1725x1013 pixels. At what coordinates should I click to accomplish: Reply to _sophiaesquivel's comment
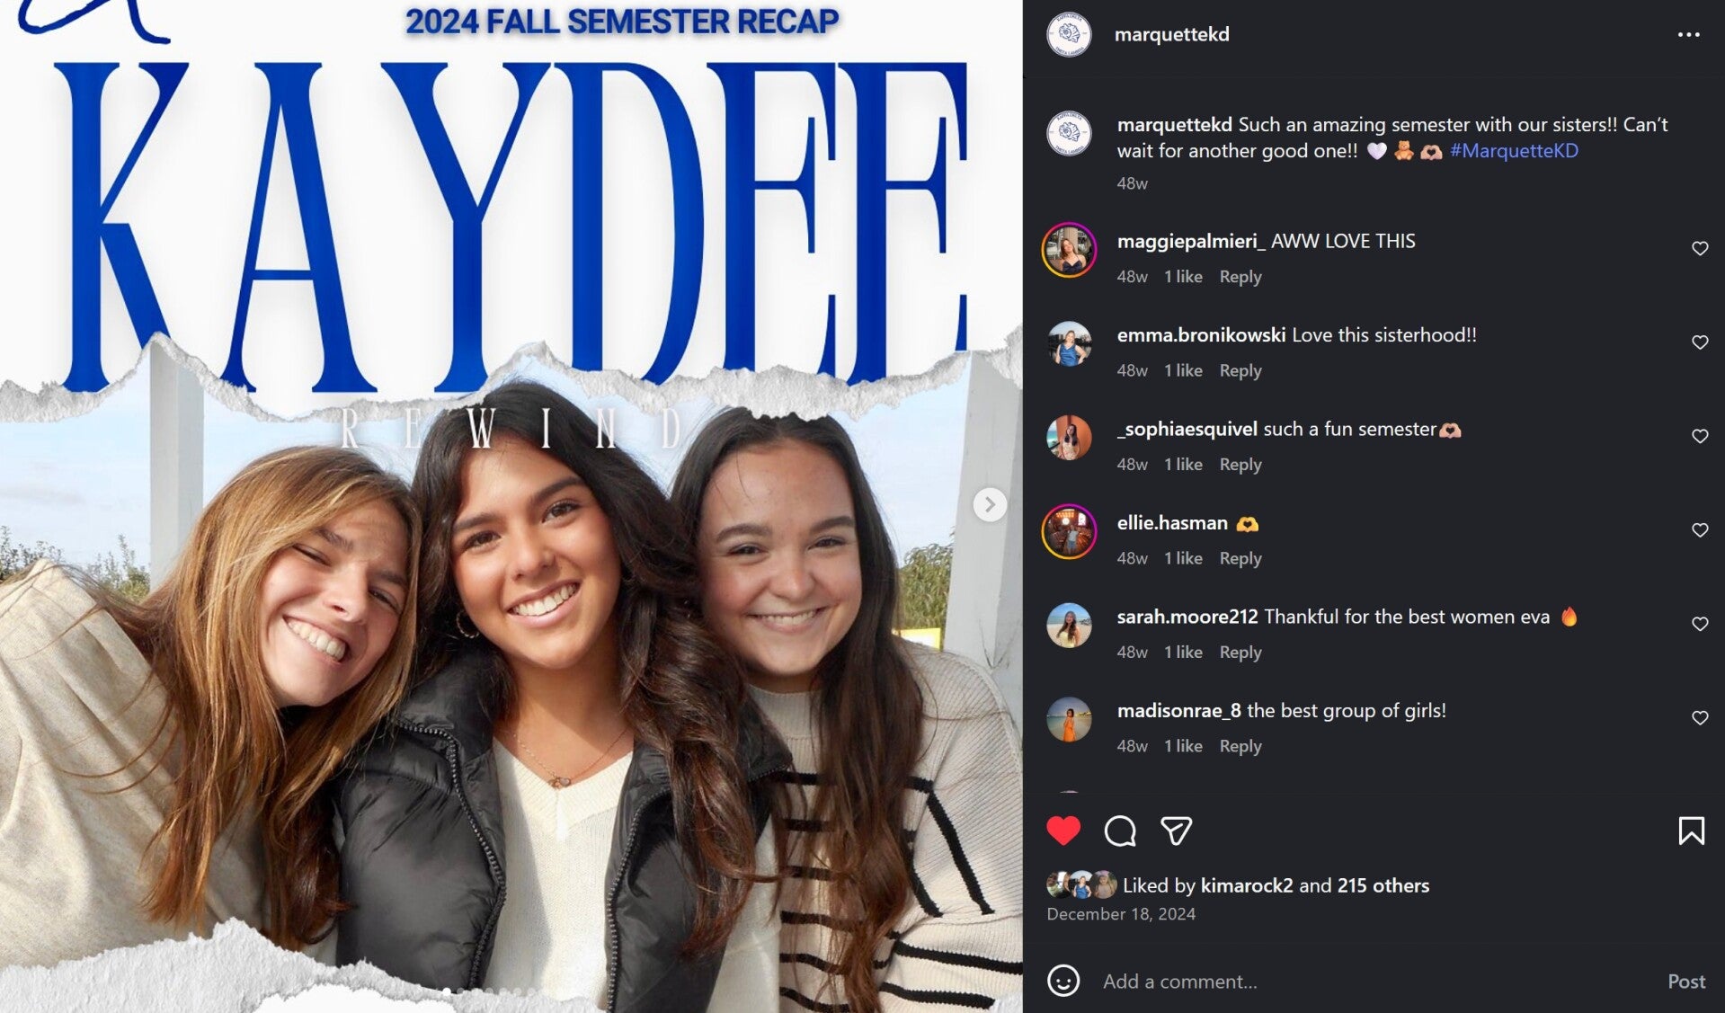tap(1240, 465)
